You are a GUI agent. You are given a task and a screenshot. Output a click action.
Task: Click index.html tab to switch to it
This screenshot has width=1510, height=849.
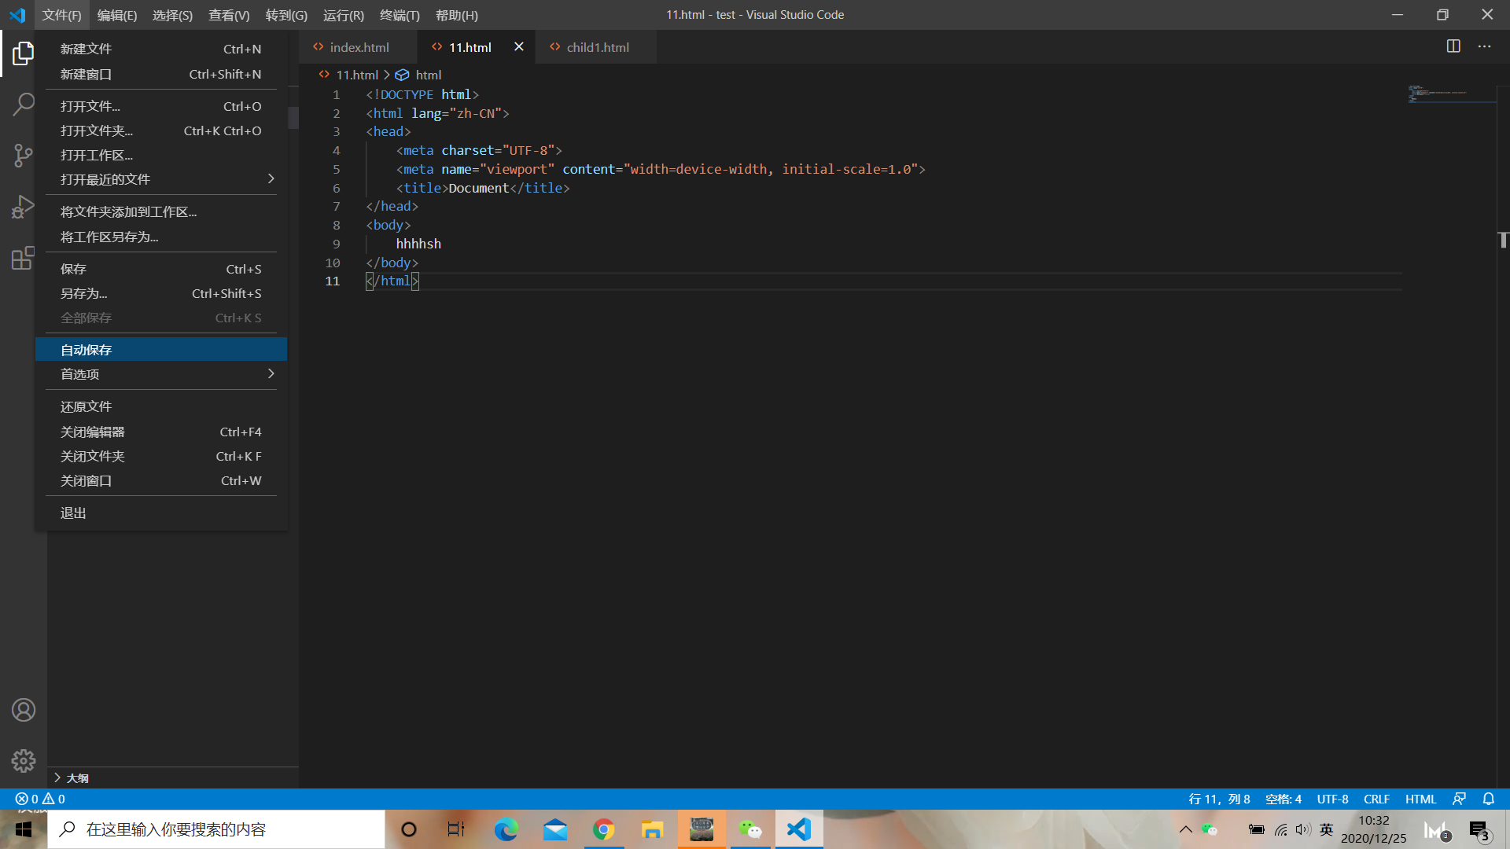359,46
